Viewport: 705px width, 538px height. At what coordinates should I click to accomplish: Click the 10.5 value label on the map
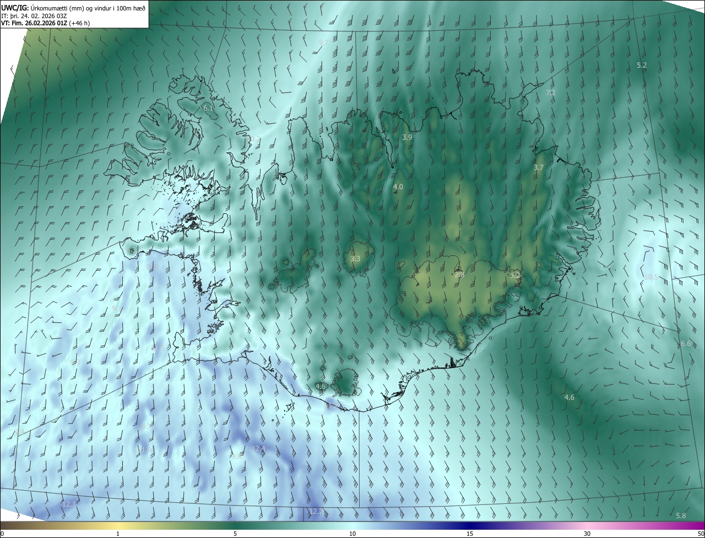[x=651, y=277]
